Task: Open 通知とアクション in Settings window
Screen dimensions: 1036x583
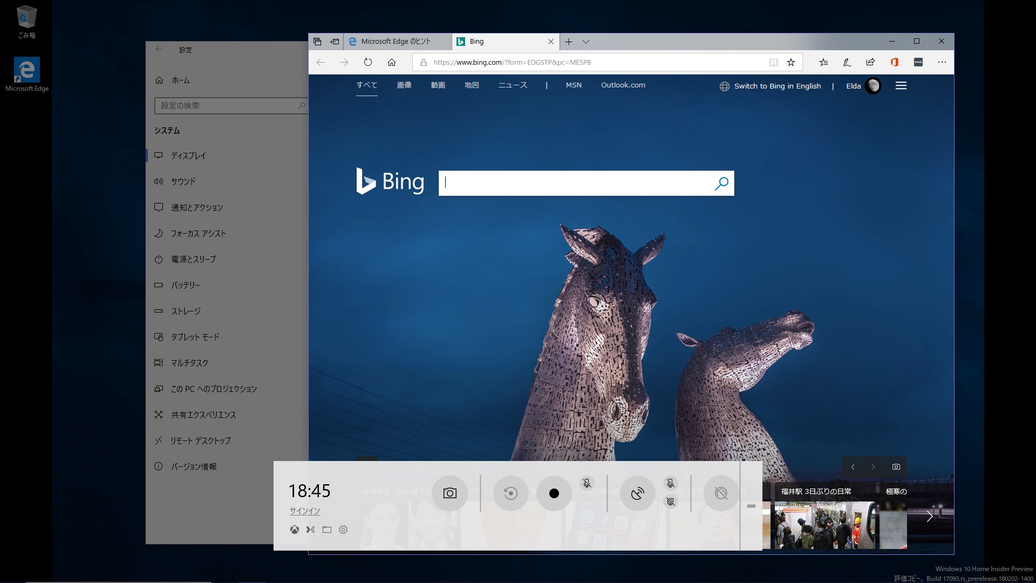Action: click(227, 207)
